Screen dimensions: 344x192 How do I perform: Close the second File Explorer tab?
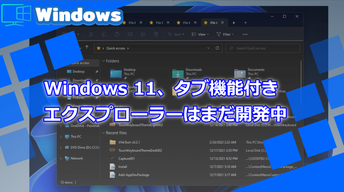(168, 22)
